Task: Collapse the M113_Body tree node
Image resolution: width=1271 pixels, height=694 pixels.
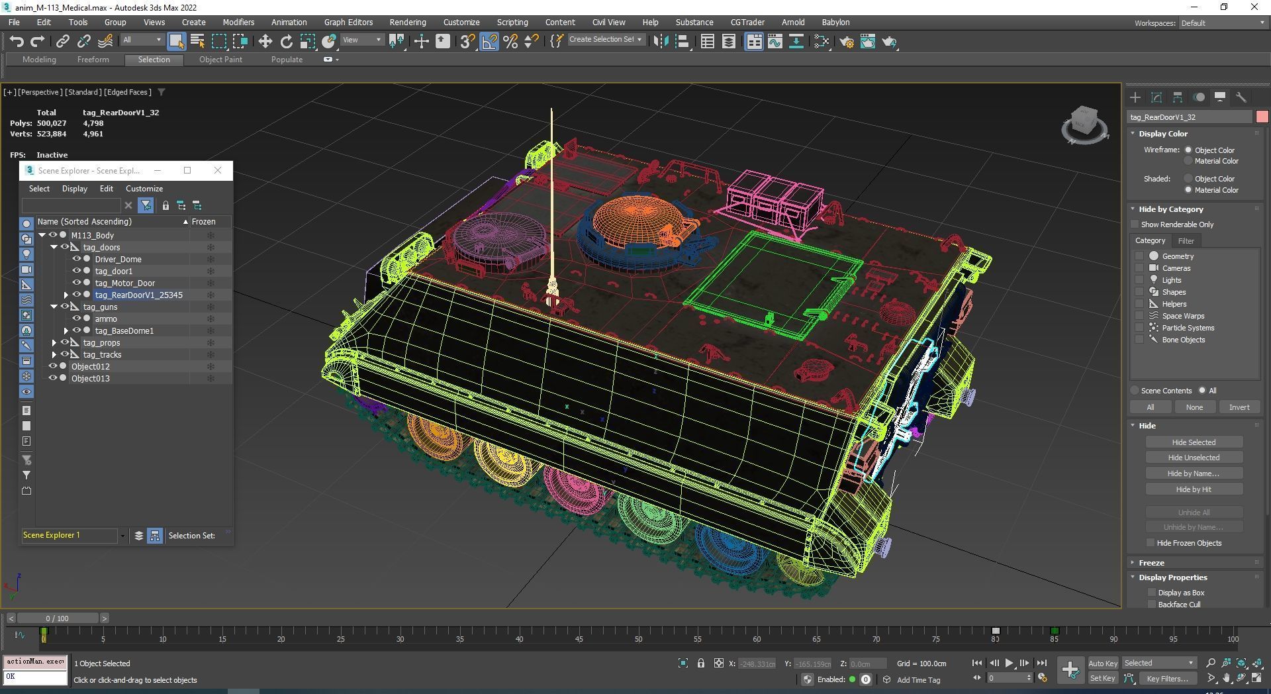Action: pyautogui.click(x=42, y=235)
